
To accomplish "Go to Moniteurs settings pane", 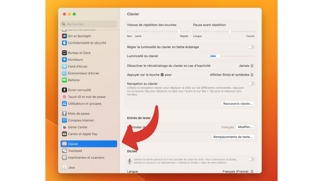I will tap(89, 60).
